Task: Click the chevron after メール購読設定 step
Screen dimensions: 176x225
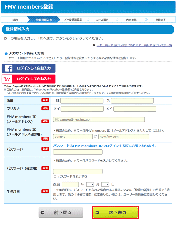Action: (x=88, y=20)
